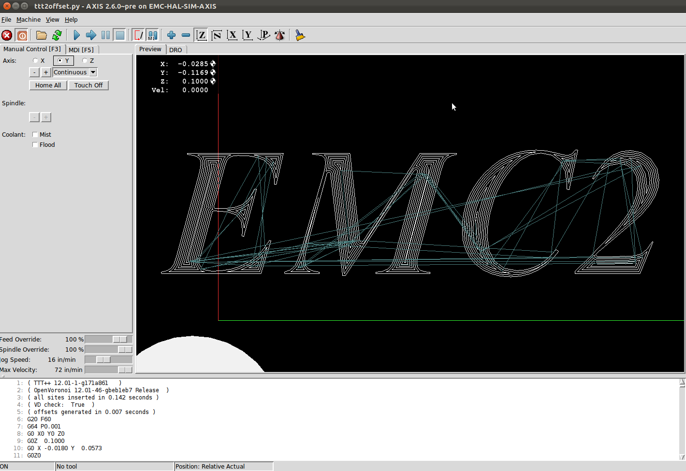The width and height of the screenshot is (686, 471).
Task: Click the Zoom In plus icon
Action: 171,35
